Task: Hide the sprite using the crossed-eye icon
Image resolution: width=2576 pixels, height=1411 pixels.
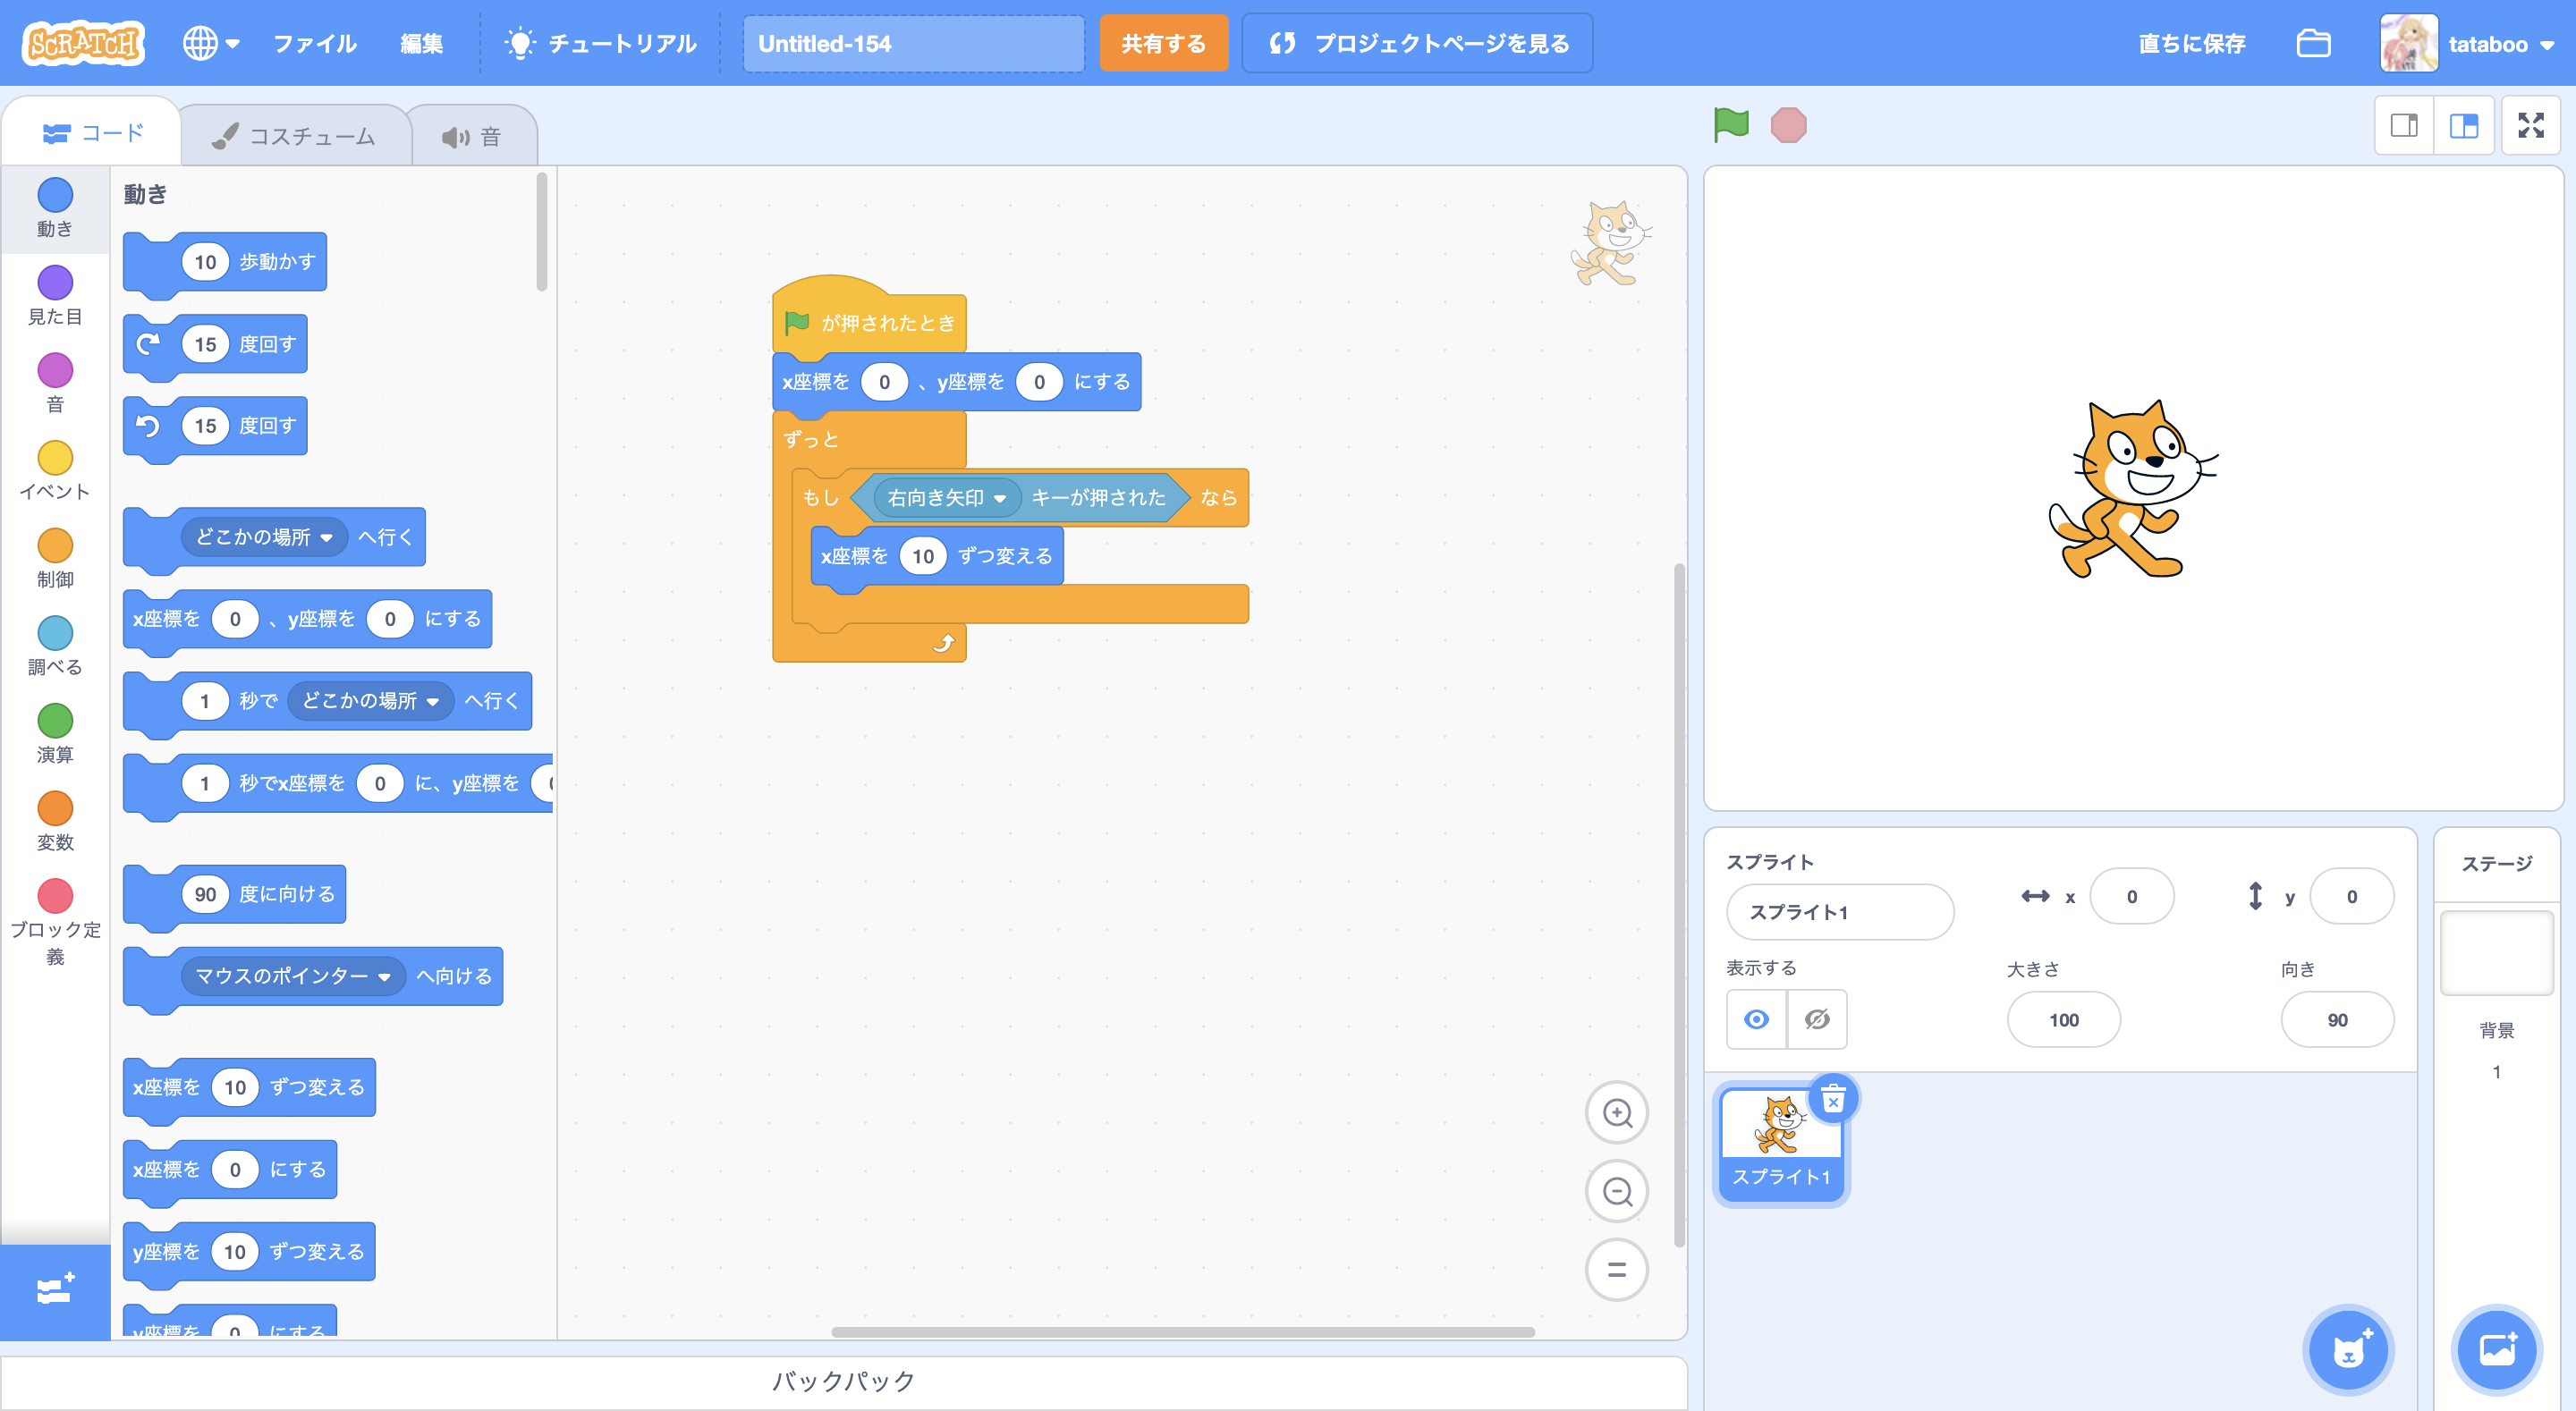Action: pyautogui.click(x=1817, y=1019)
